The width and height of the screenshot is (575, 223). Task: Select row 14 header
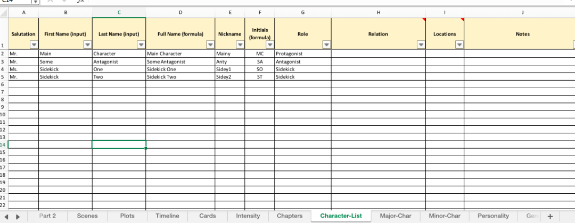click(x=4, y=145)
